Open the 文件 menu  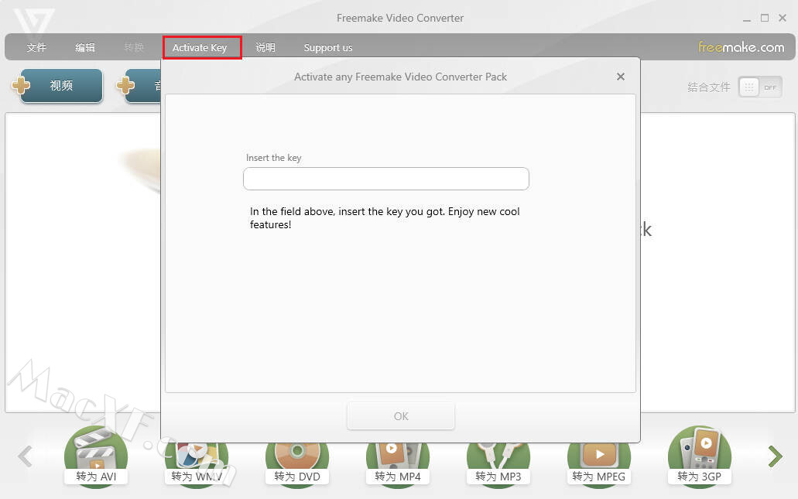36,47
